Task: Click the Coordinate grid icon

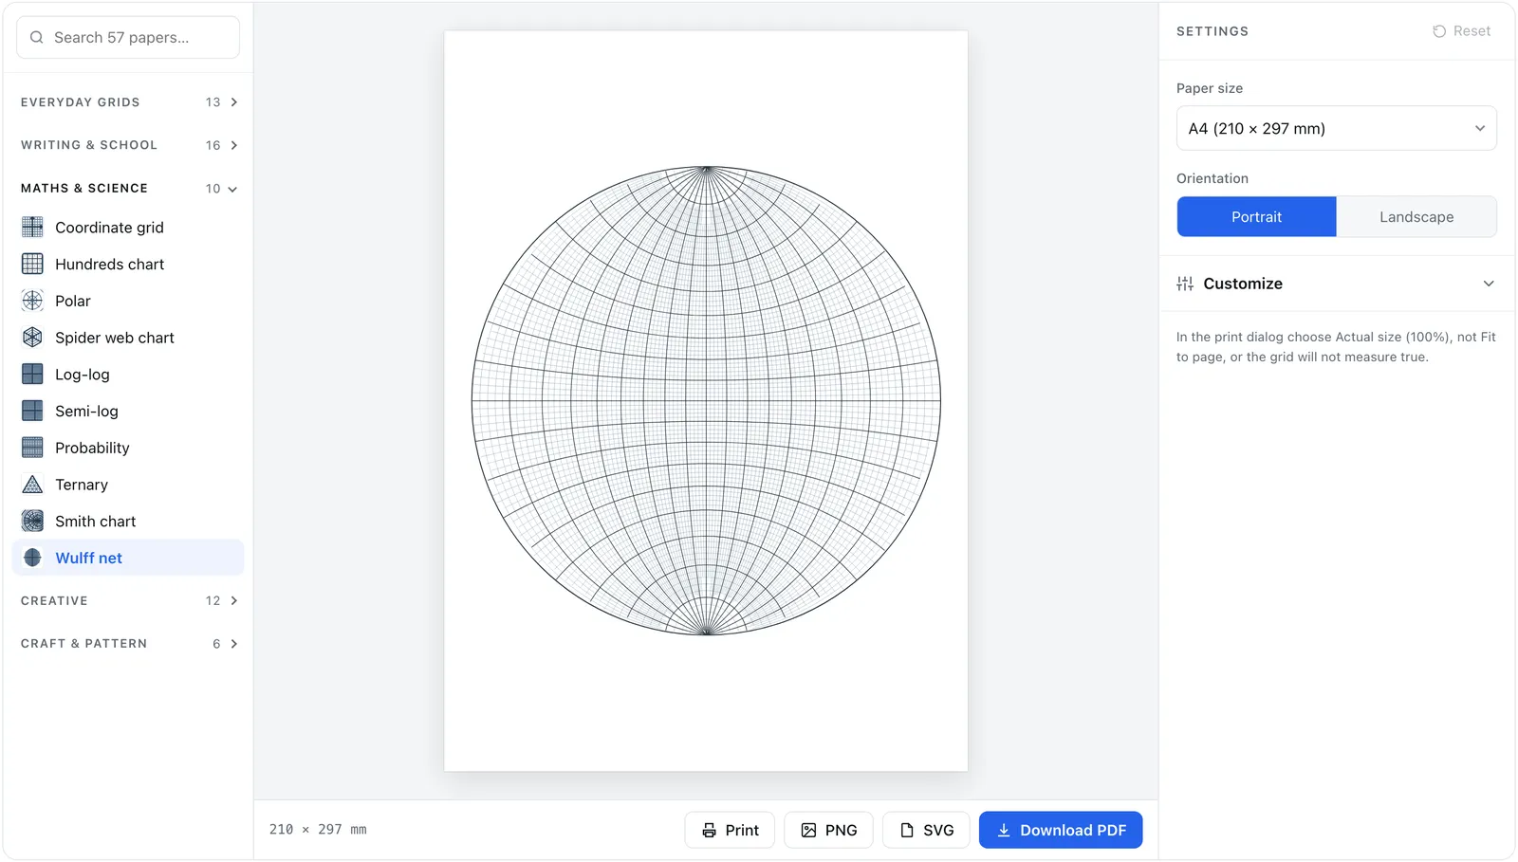Action: [32, 227]
